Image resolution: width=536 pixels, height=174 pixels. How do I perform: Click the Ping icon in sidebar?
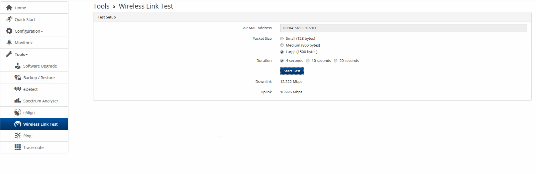(18, 136)
